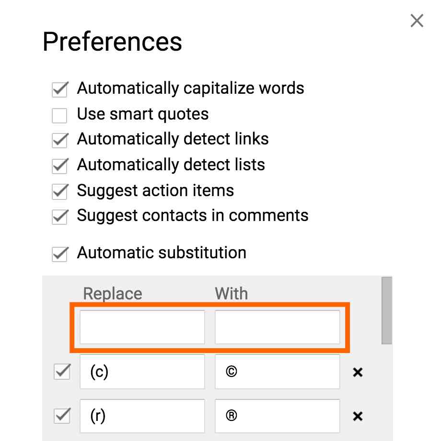Click the Replace column header

coord(112,293)
